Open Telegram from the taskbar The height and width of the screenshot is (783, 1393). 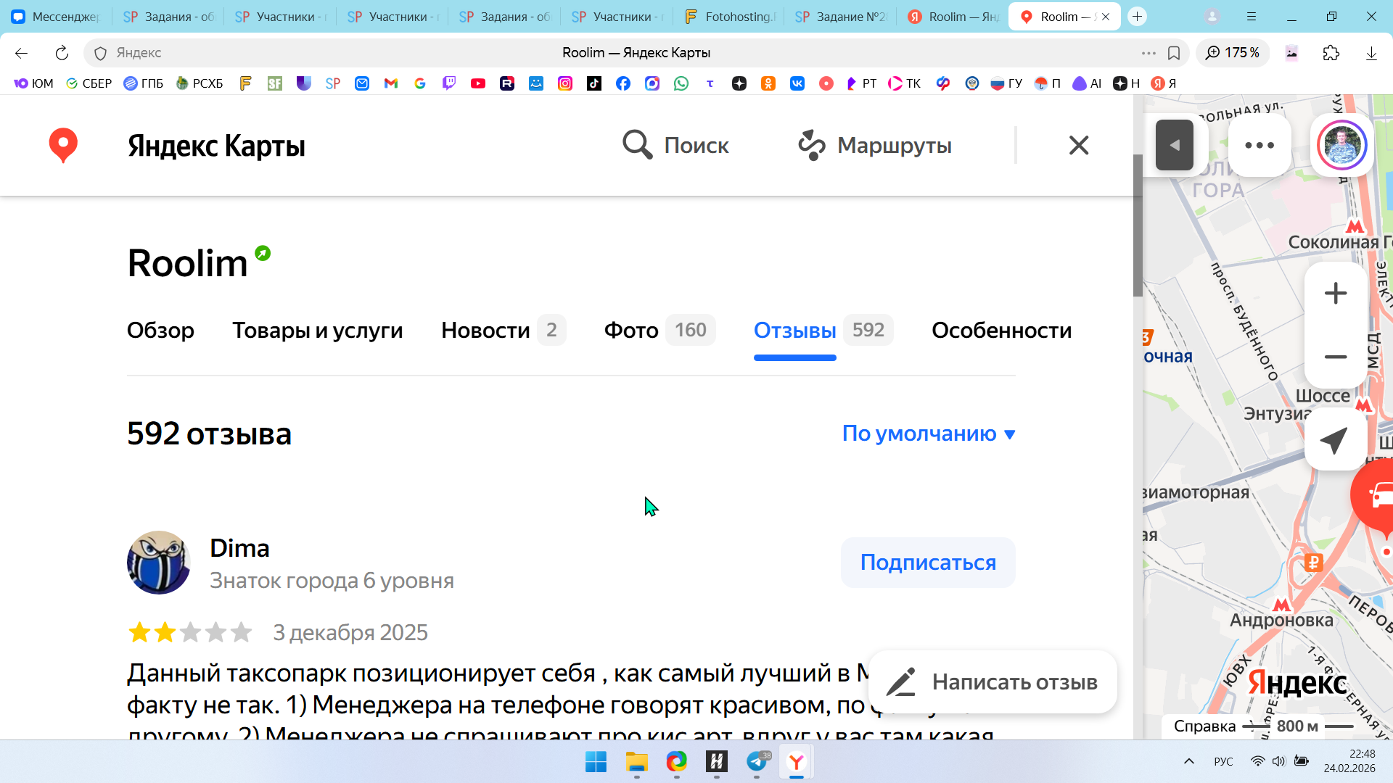pos(757,762)
